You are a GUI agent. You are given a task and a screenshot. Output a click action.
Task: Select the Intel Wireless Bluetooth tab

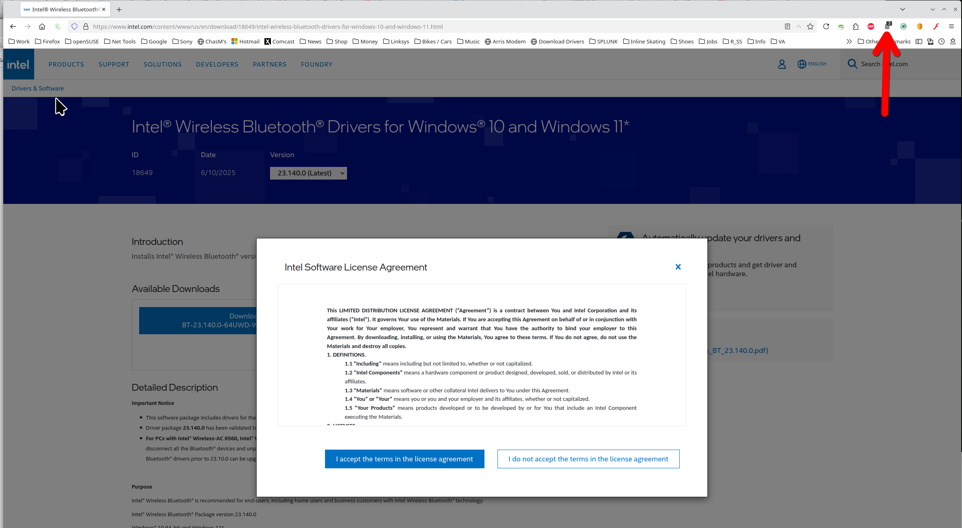coord(65,9)
